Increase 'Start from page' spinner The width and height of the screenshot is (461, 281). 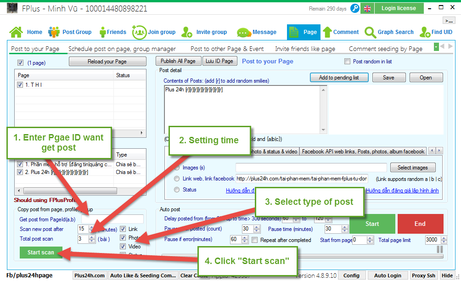(x=371, y=238)
